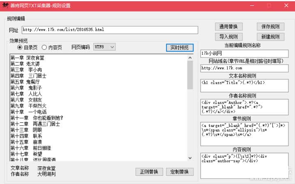Viewport: 295px width, 184px height.
Task: Minimize the 规则设置 window
Action: pos(252,5)
